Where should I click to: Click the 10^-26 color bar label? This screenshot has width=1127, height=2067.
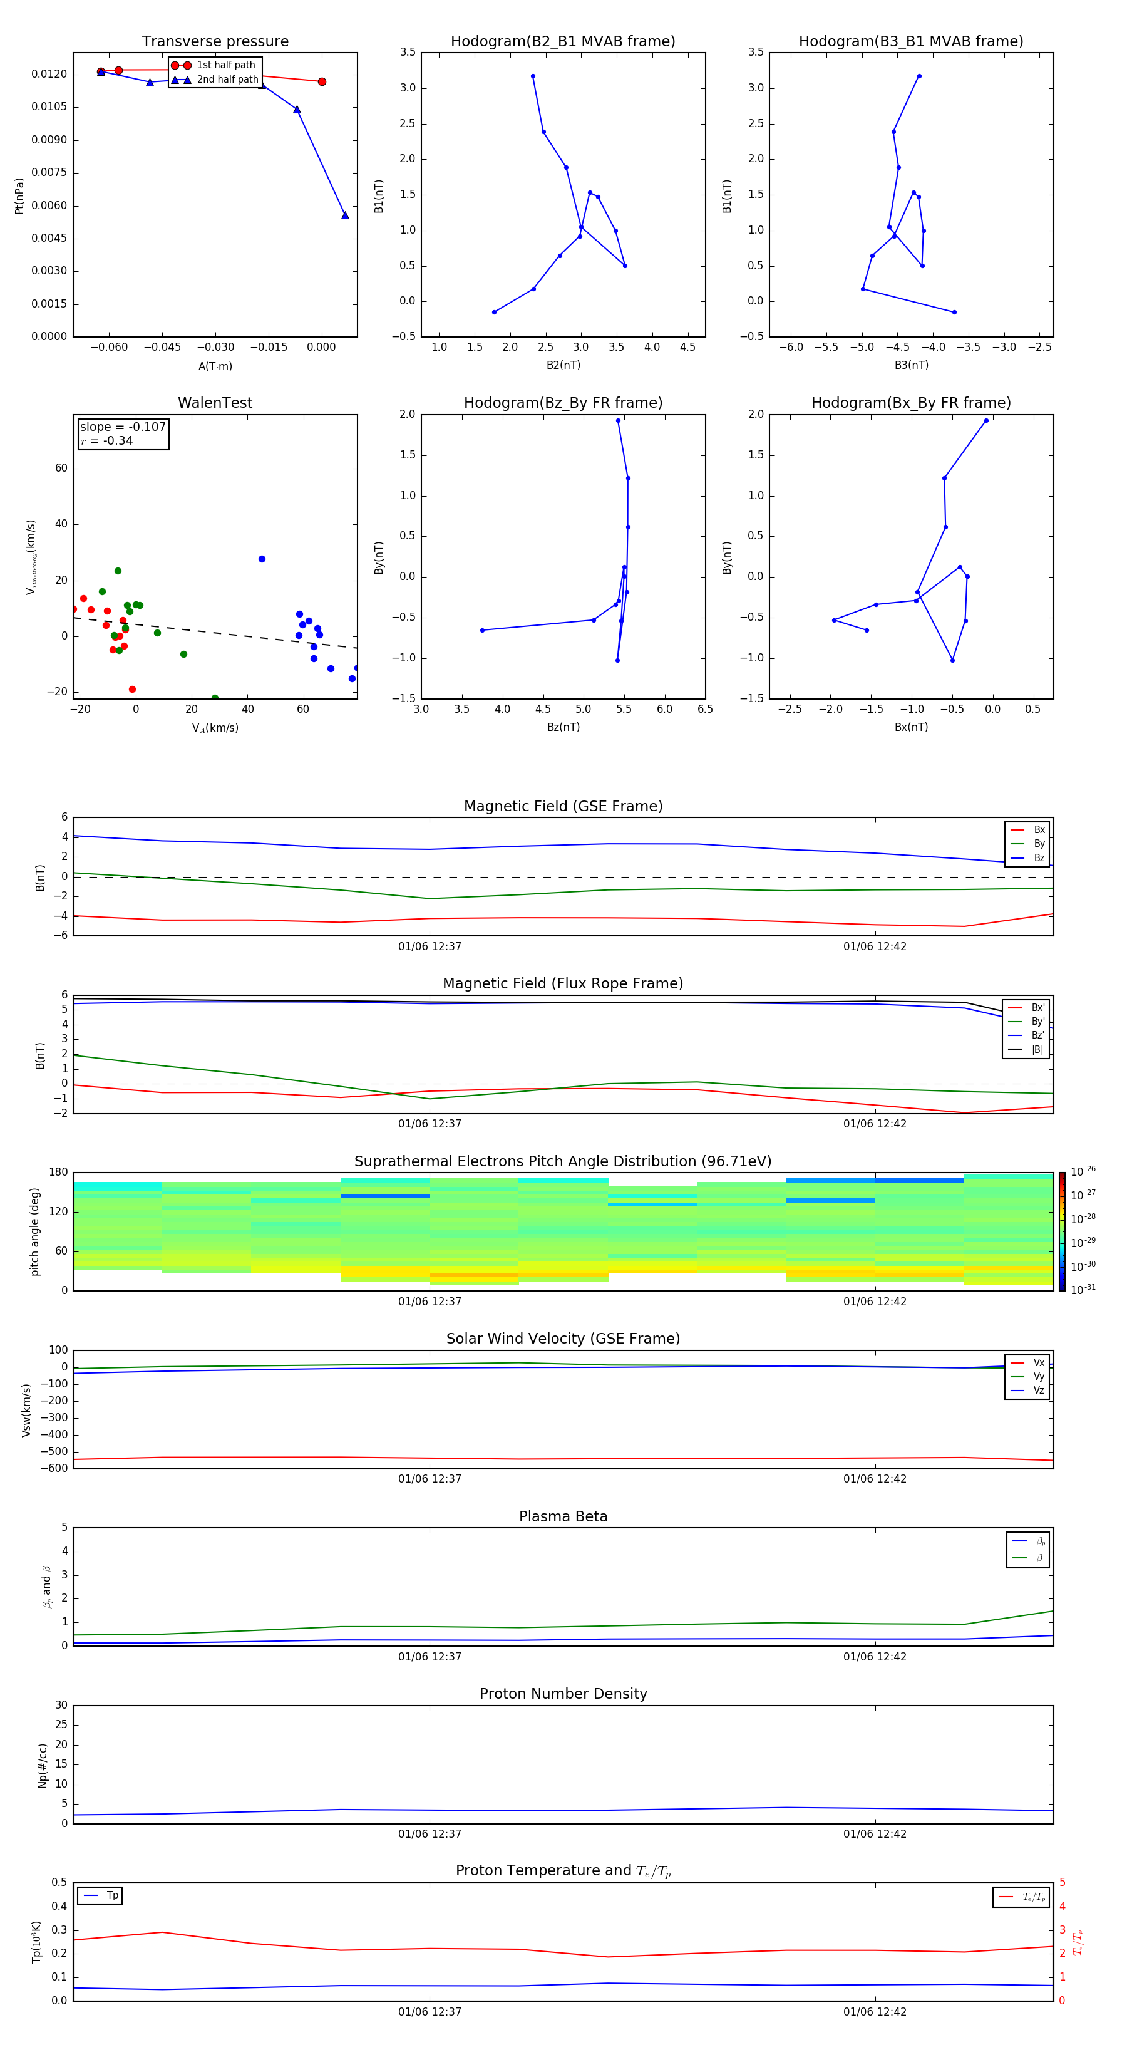[1083, 1171]
